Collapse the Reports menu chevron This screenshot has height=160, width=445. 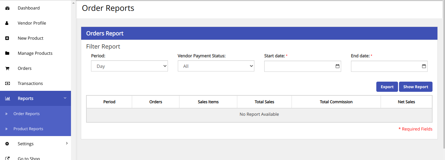pyautogui.click(x=65, y=98)
